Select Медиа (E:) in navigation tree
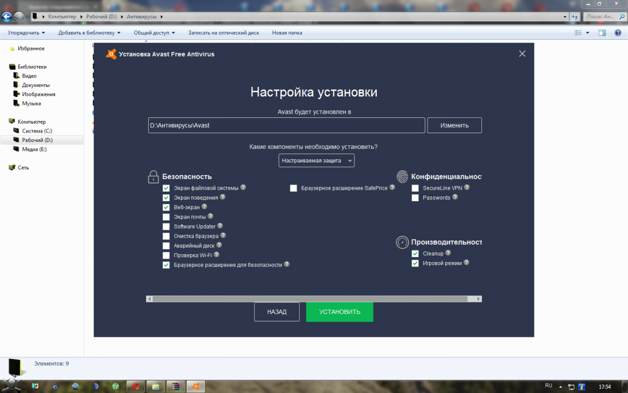This screenshot has height=393, width=628. pos(34,149)
